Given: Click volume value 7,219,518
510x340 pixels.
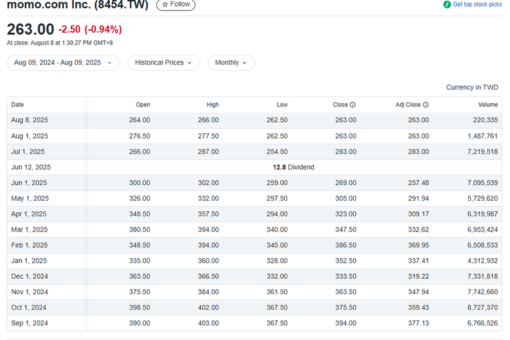Looking at the screenshot, I should coord(483,152).
